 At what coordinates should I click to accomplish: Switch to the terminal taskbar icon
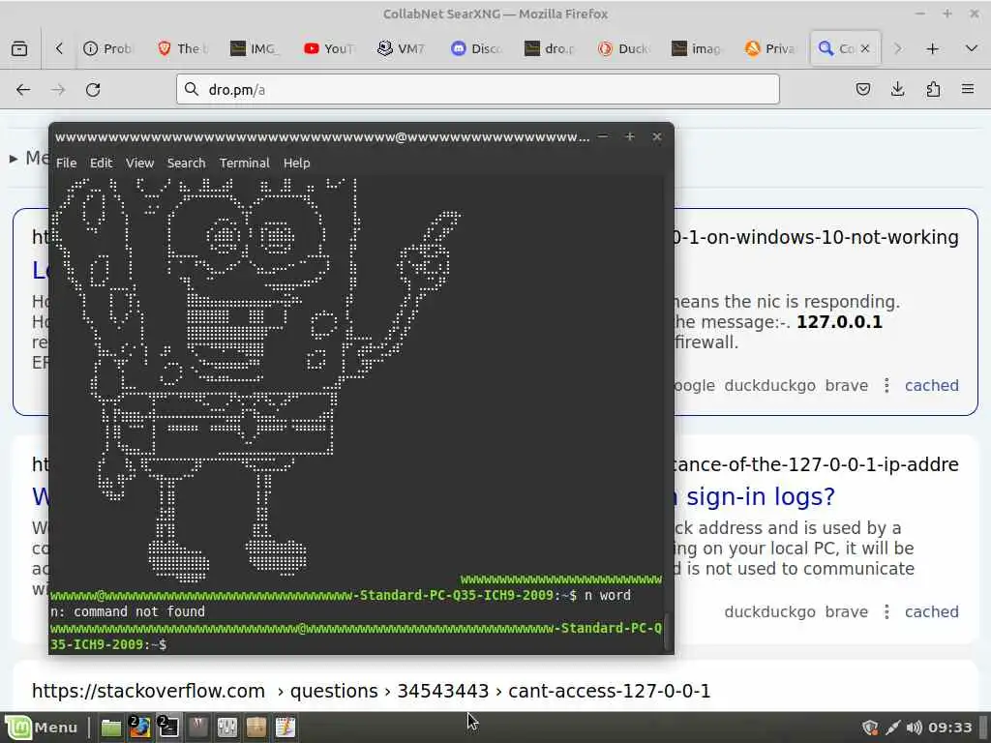click(168, 728)
